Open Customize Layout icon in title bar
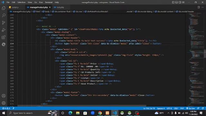 click(183, 2)
